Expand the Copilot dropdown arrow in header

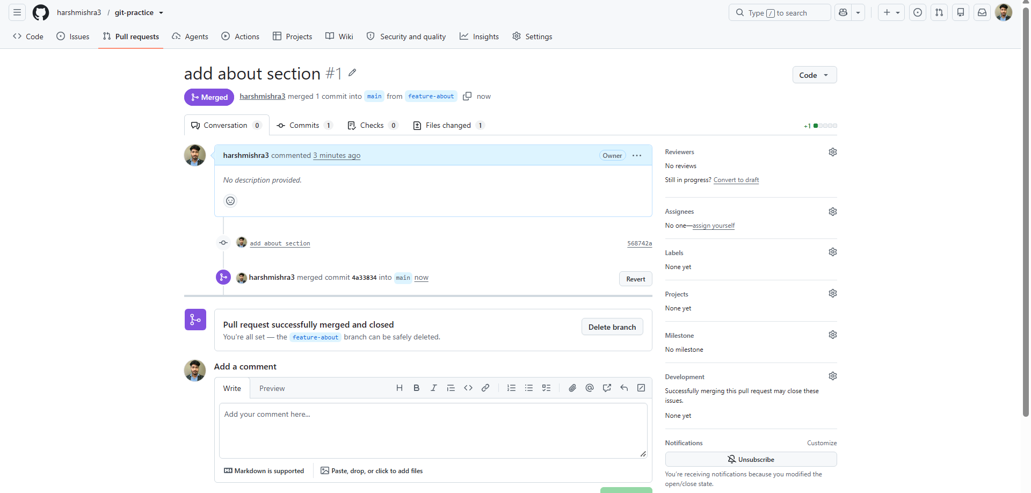(x=858, y=12)
